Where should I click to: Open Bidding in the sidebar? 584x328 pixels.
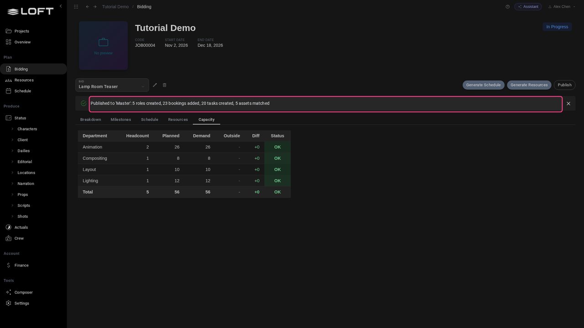[33, 69]
